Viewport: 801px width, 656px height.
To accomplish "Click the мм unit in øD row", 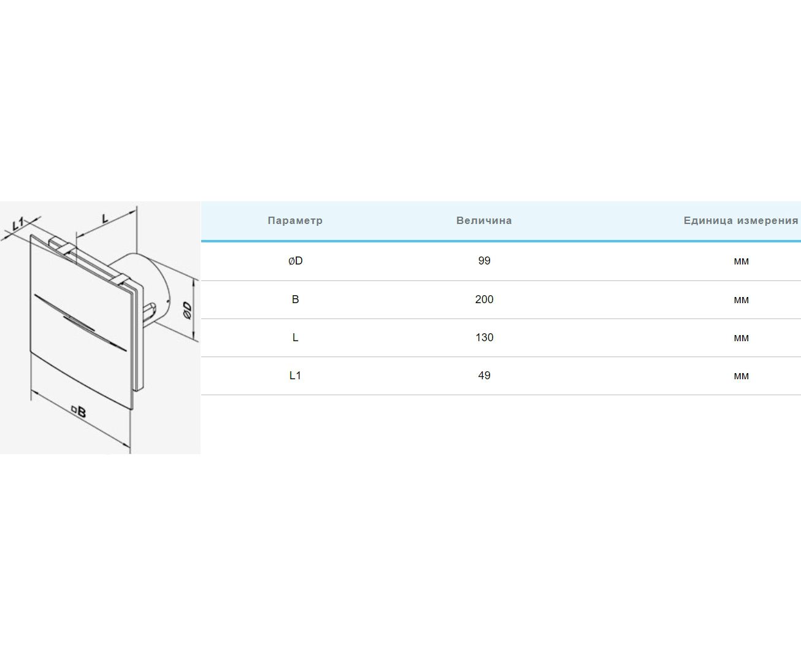I will pos(741,261).
